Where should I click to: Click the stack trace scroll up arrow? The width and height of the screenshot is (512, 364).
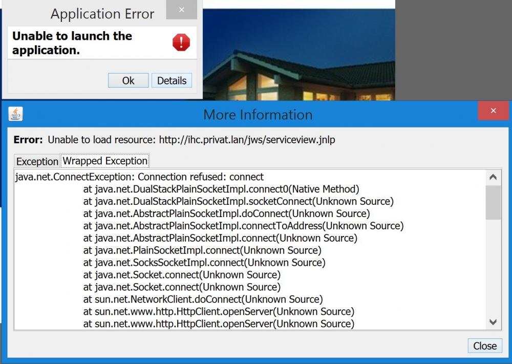(493, 178)
